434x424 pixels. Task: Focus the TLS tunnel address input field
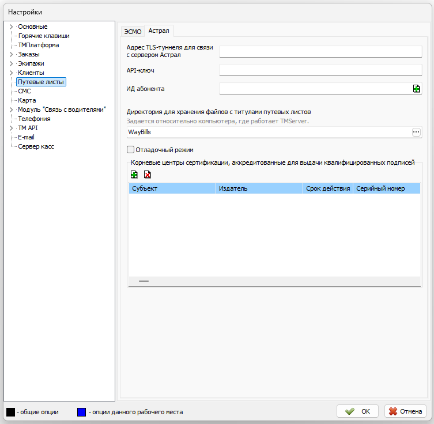[x=320, y=52]
